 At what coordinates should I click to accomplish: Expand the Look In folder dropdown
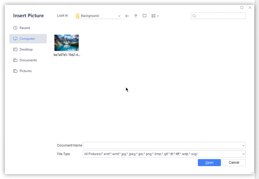click(119, 16)
